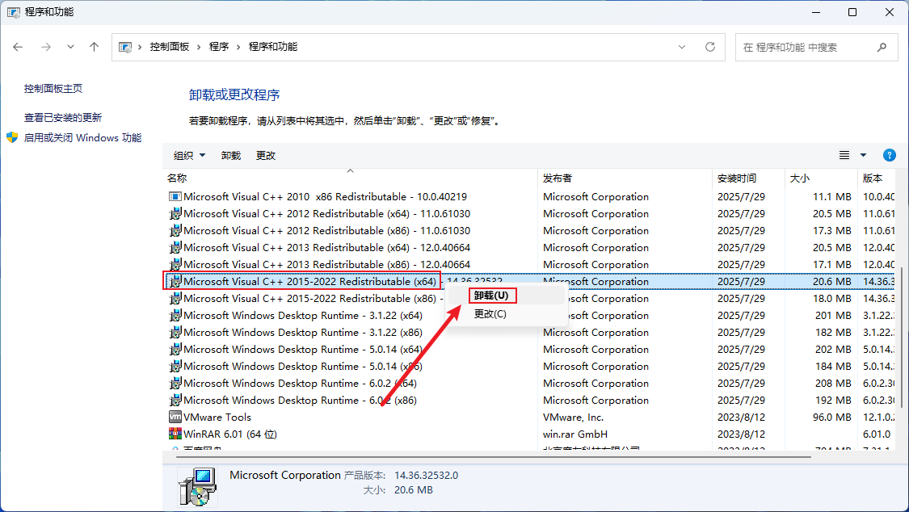Click the search box for Programs and Features

click(x=816, y=47)
